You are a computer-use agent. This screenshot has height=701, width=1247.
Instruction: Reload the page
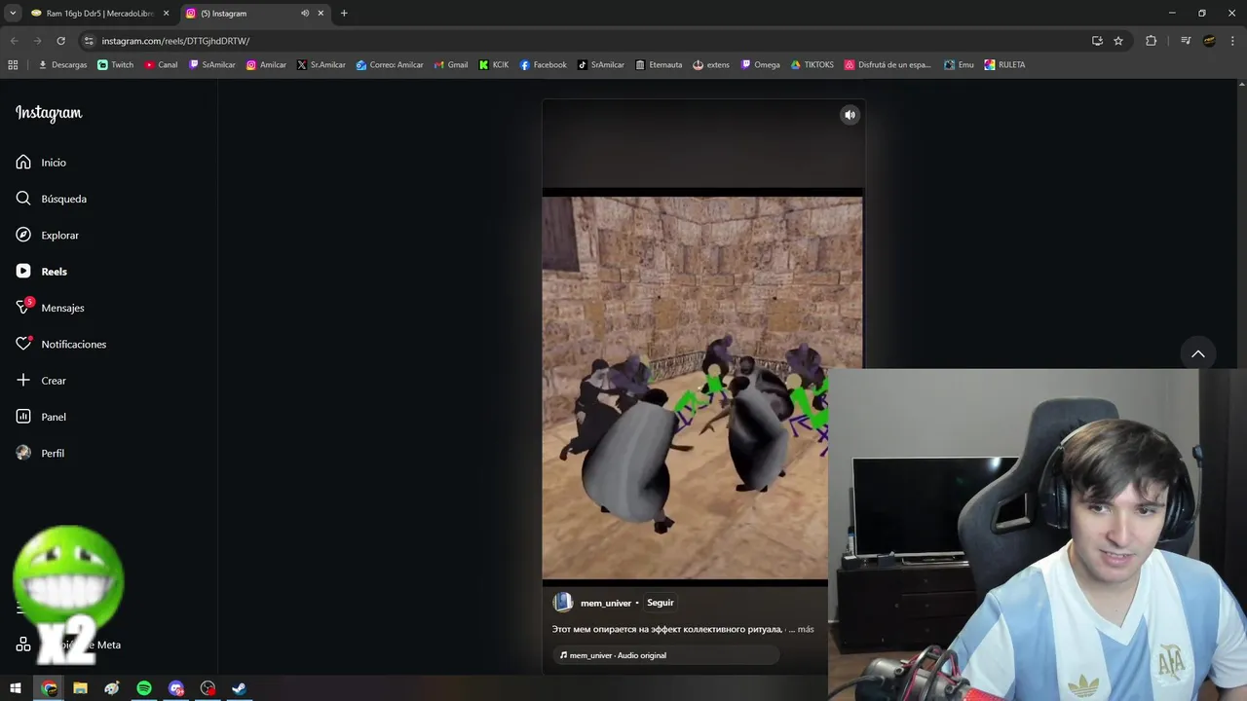(x=60, y=41)
